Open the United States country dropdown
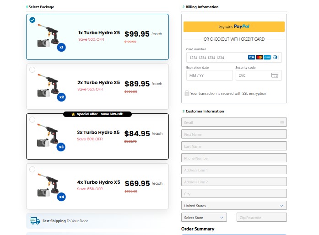The image size is (319, 235). (x=234, y=206)
